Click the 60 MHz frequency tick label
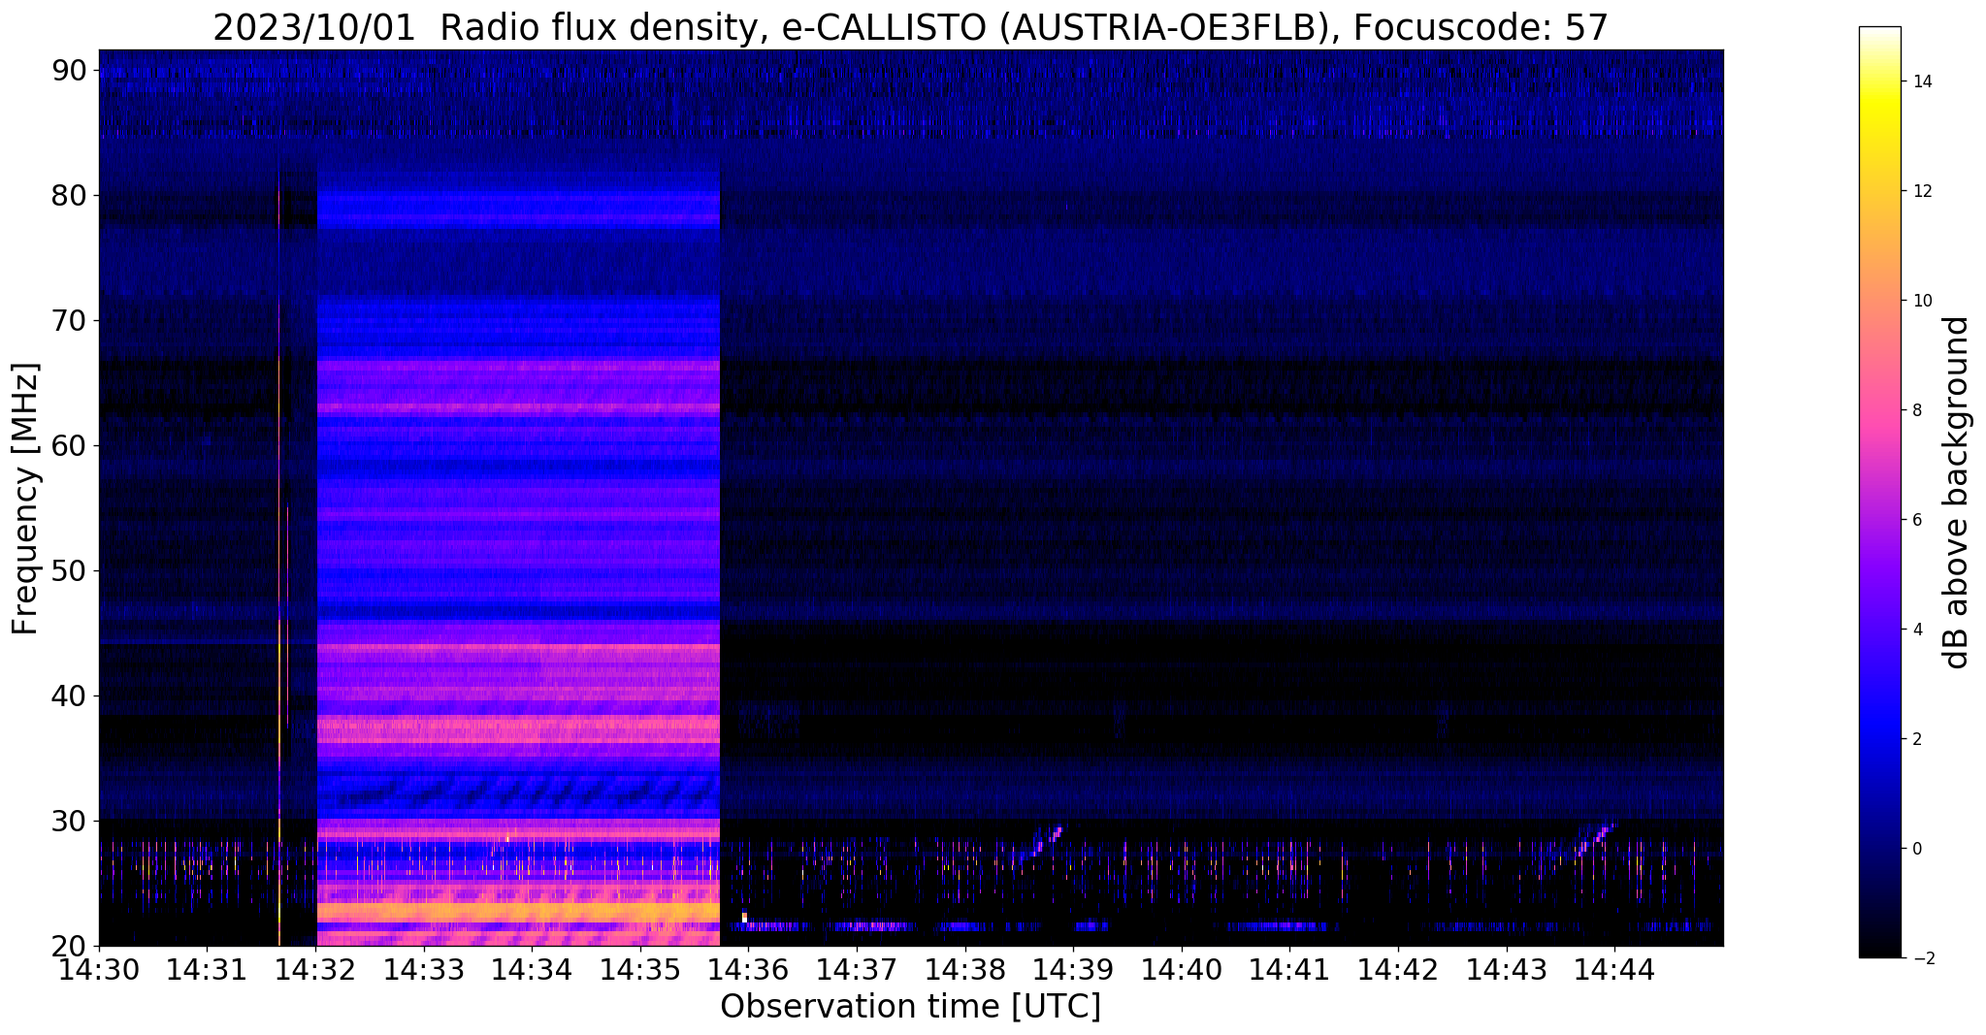The height and width of the screenshot is (1035, 1986). click(70, 445)
